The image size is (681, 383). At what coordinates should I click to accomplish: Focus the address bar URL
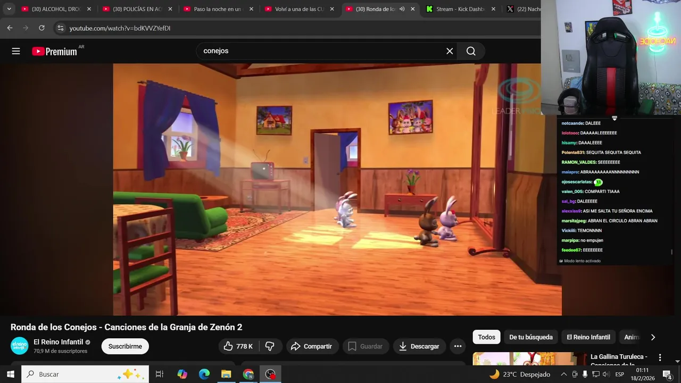pos(120,28)
